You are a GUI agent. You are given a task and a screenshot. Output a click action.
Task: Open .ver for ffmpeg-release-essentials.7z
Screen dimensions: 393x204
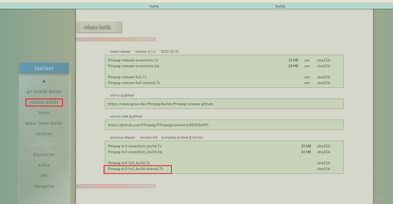pyautogui.click(x=307, y=60)
